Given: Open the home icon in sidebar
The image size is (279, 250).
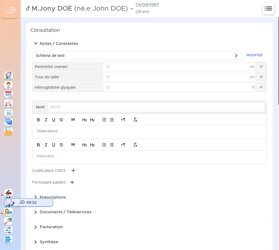Looking at the screenshot, I should (x=8, y=76).
